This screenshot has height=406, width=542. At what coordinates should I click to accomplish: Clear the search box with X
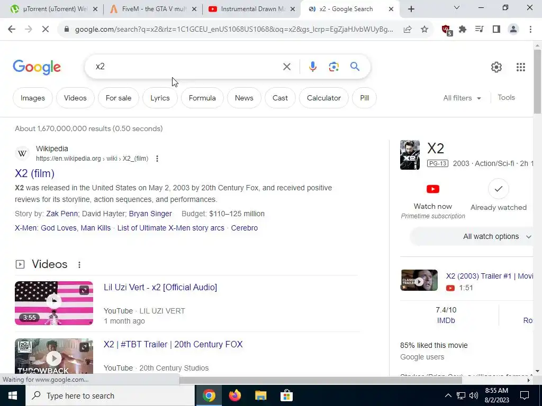(286, 67)
